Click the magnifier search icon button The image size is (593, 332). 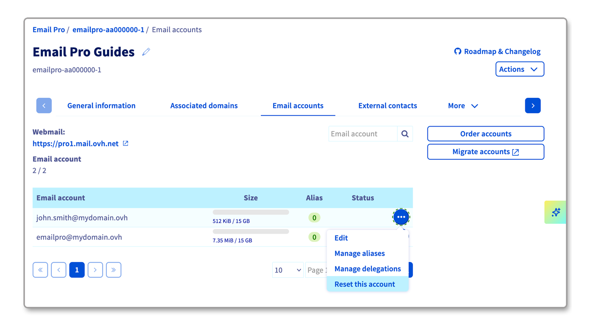405,134
